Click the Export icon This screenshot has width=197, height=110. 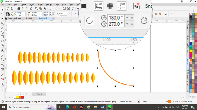tap(69, 9)
